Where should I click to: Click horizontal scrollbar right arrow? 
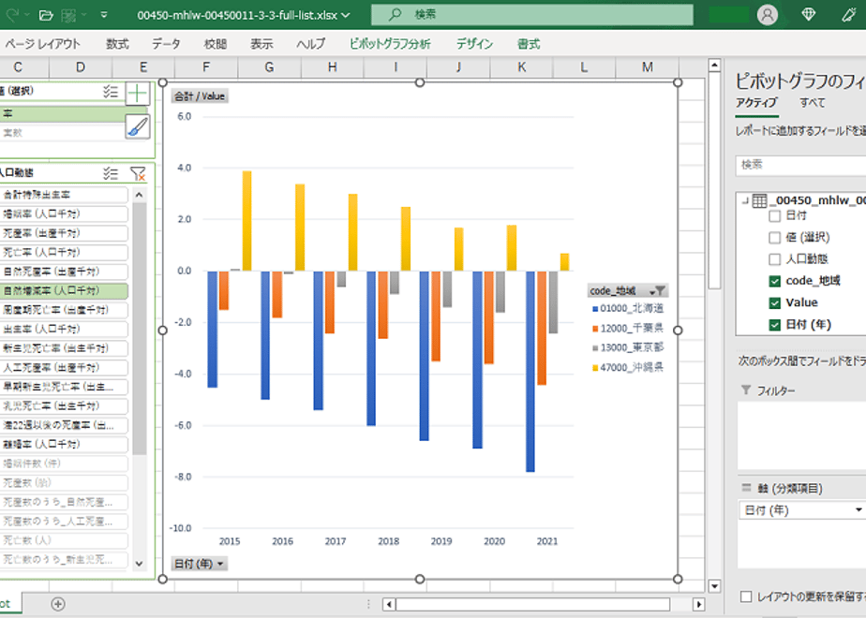[698, 604]
